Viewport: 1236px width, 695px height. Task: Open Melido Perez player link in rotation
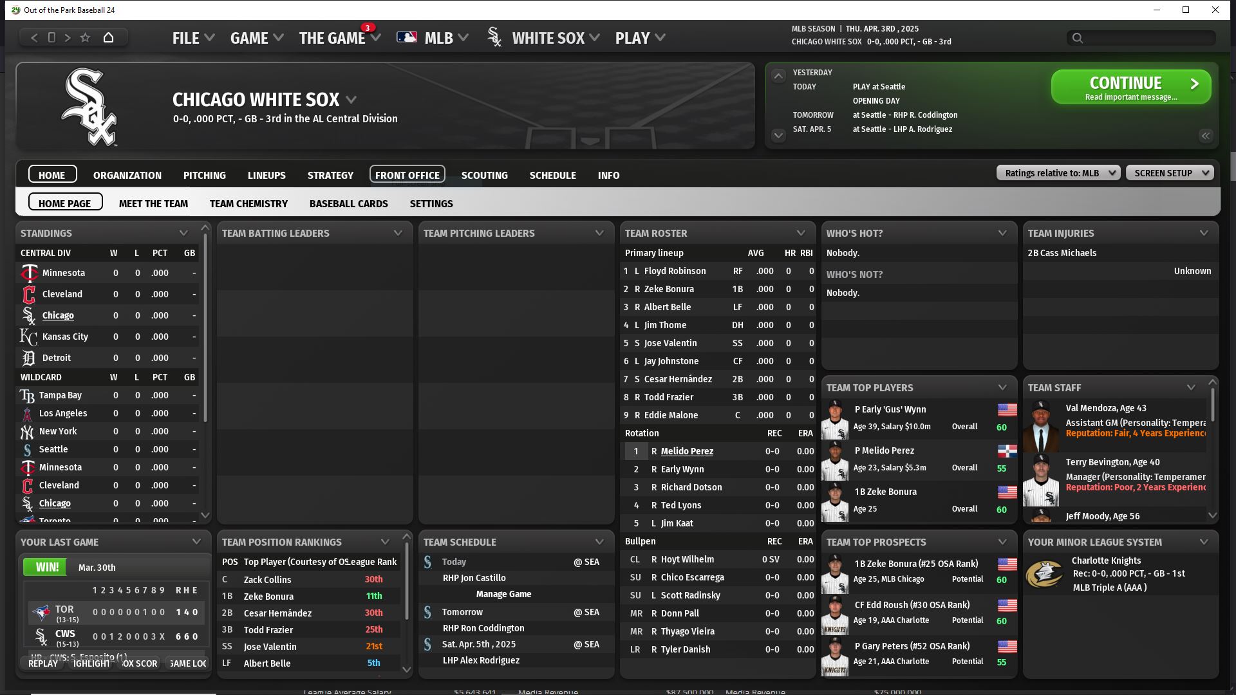pyautogui.click(x=687, y=451)
